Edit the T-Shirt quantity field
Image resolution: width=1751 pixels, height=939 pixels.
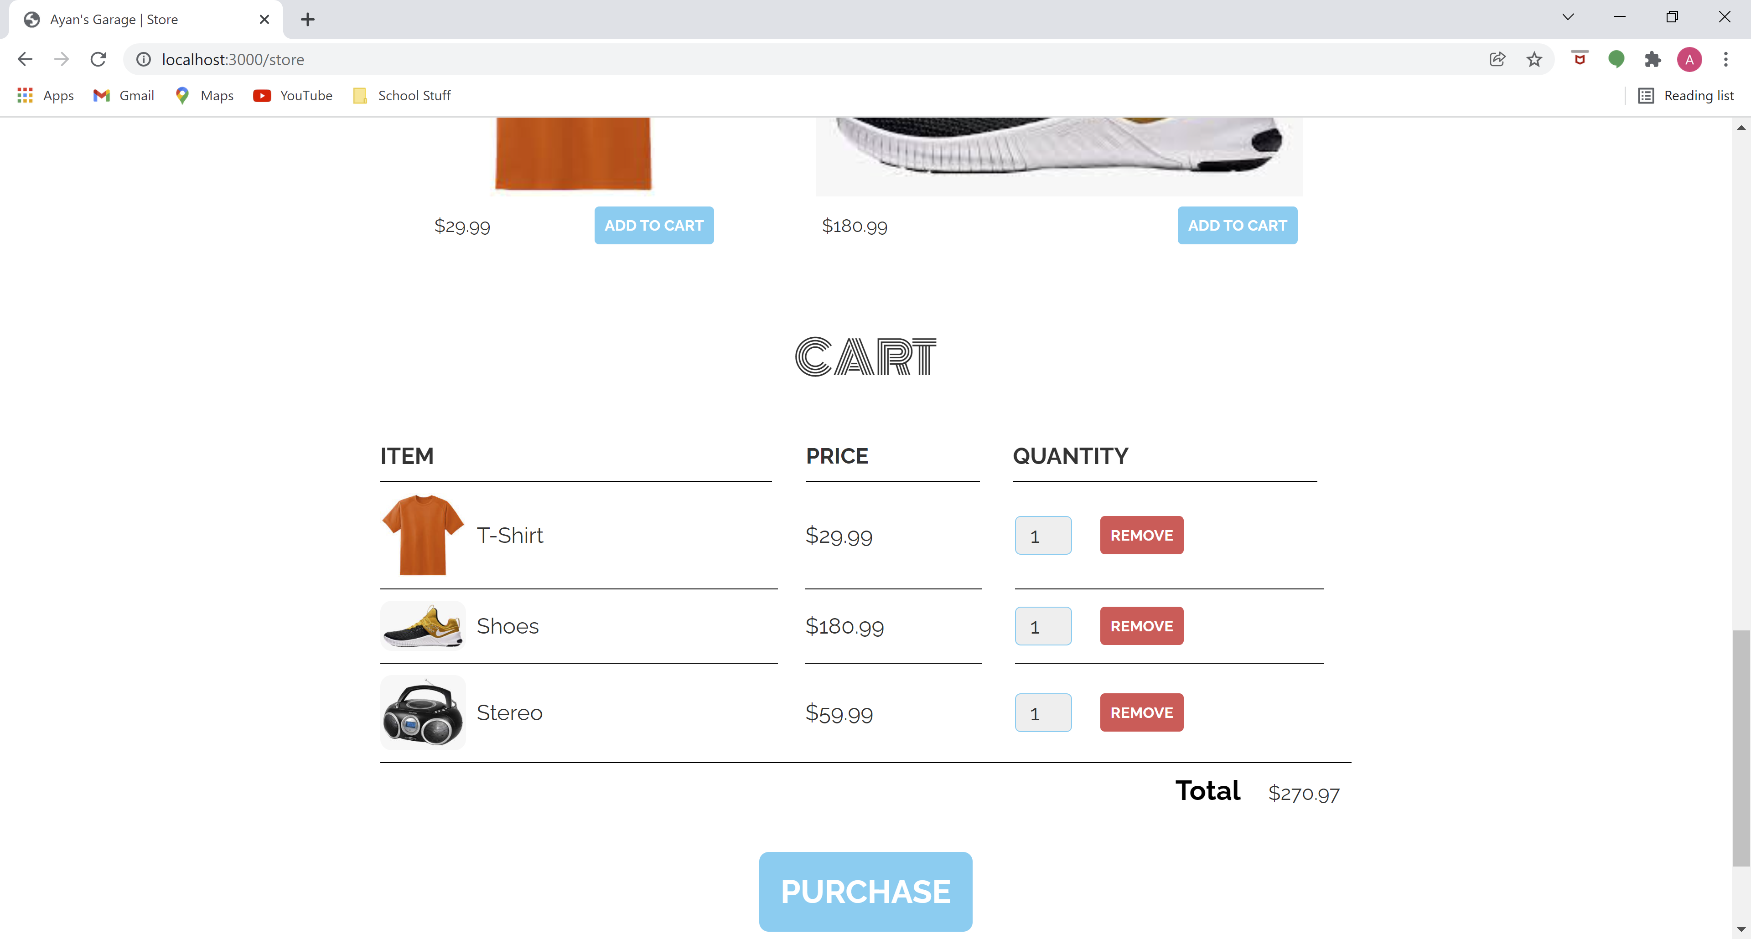1043,536
